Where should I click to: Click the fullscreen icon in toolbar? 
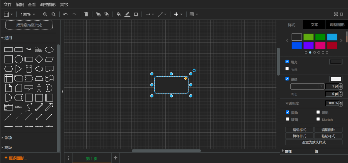pyautogui.click(x=336, y=14)
